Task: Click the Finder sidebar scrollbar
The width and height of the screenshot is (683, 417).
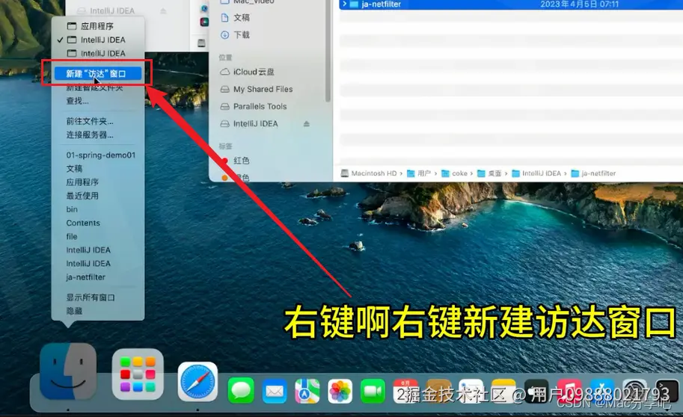Action: coord(328,52)
